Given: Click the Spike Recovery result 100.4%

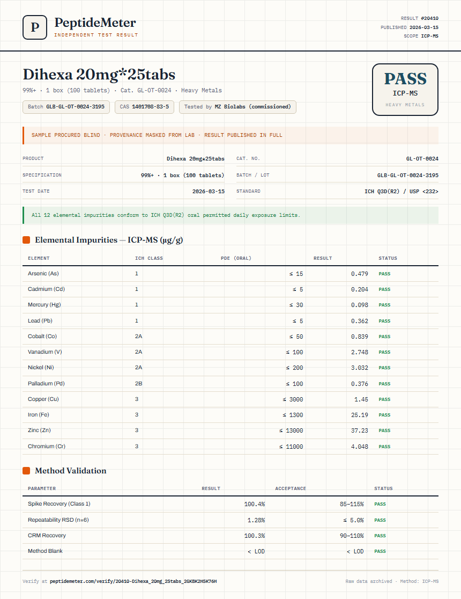Looking at the screenshot, I should coord(255,504).
